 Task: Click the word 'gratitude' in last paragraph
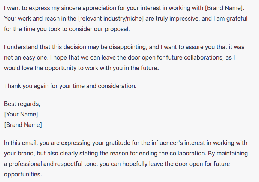pyautogui.click(x=118, y=143)
